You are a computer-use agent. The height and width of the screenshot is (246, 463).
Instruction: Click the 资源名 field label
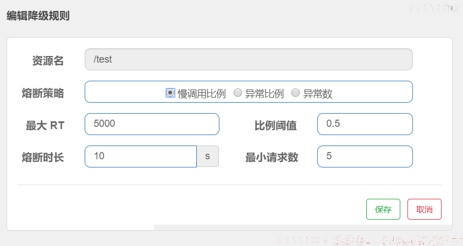pos(48,61)
